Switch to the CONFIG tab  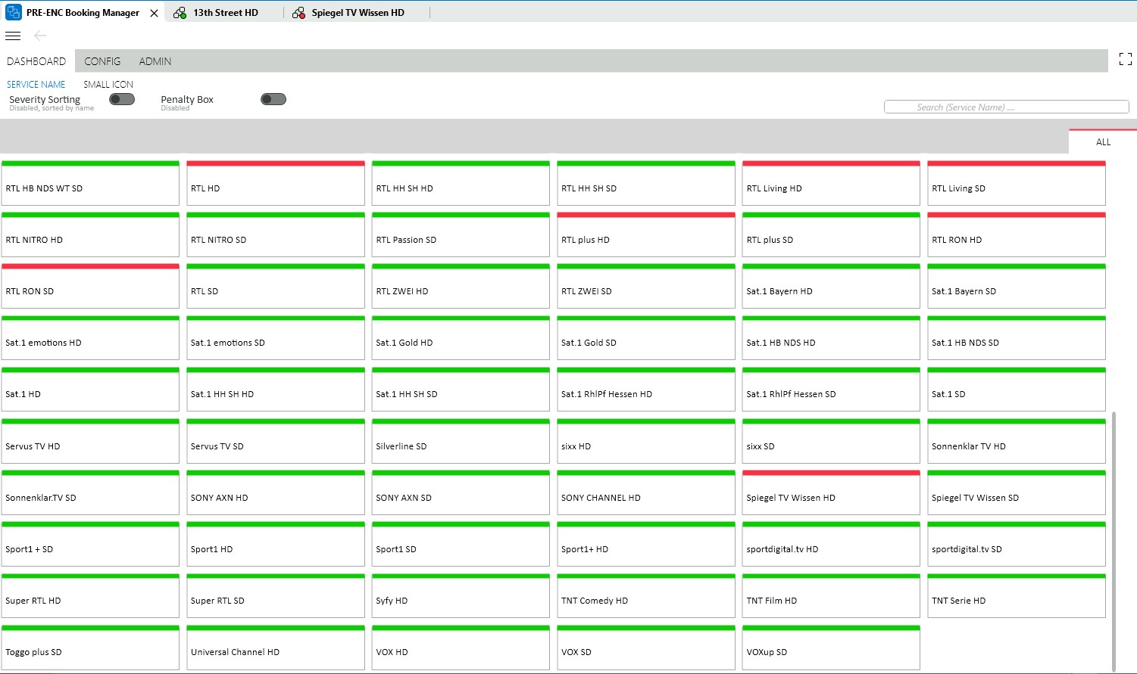click(x=102, y=61)
